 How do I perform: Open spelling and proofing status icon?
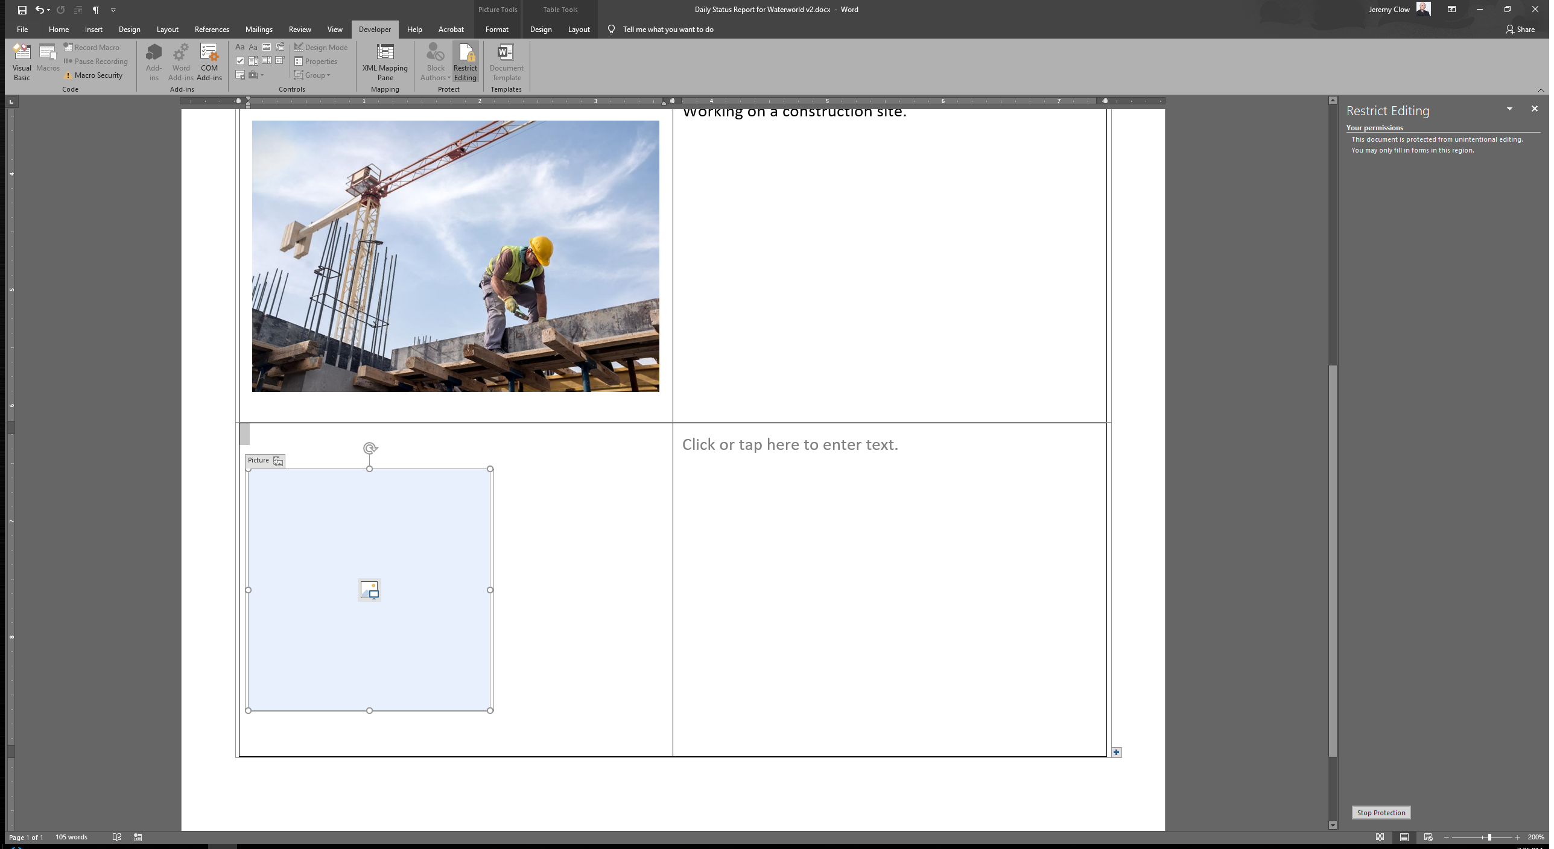pyautogui.click(x=117, y=837)
